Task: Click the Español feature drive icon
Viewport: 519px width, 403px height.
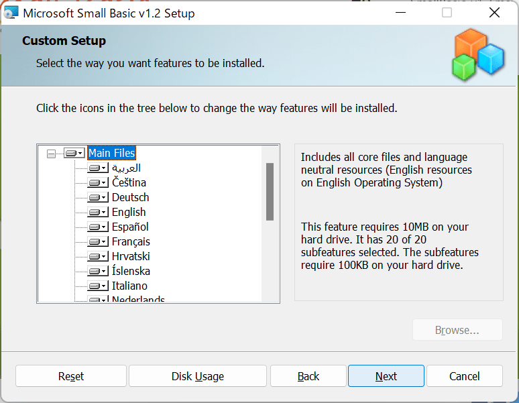Action: pos(98,227)
